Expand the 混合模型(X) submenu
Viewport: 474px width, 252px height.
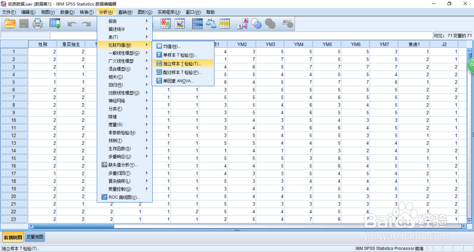click(x=125, y=69)
